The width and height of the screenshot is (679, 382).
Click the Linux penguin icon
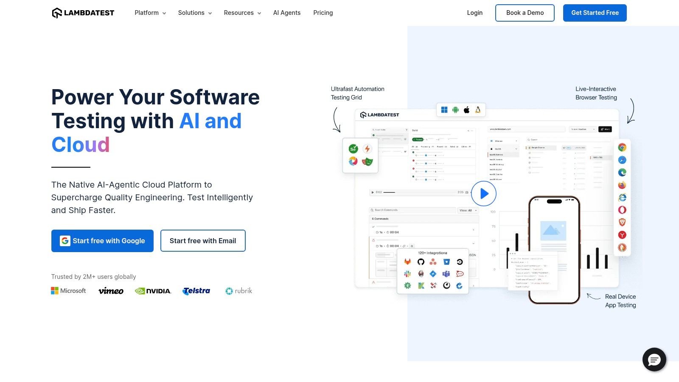(x=478, y=110)
